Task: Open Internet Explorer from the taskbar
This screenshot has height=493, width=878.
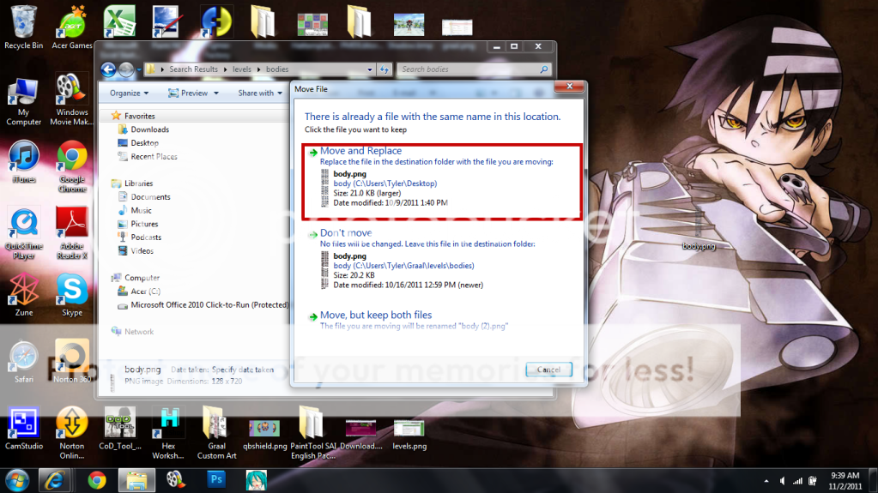Action: [x=57, y=479]
